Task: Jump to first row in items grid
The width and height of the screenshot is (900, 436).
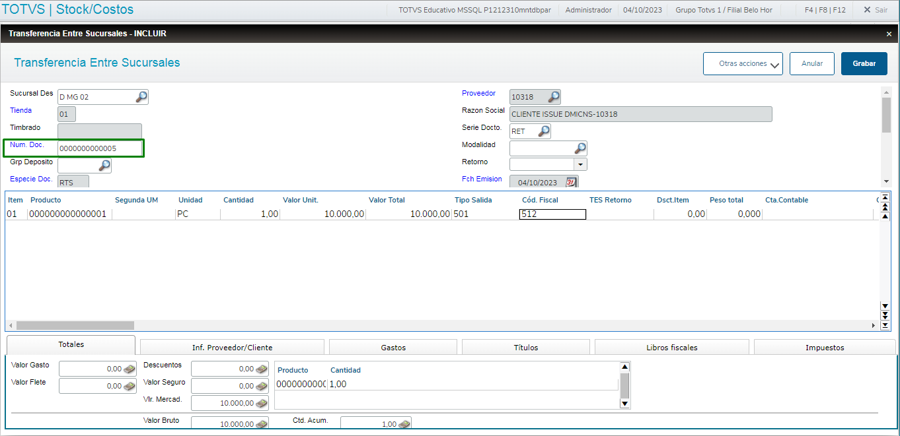Action: click(x=885, y=197)
